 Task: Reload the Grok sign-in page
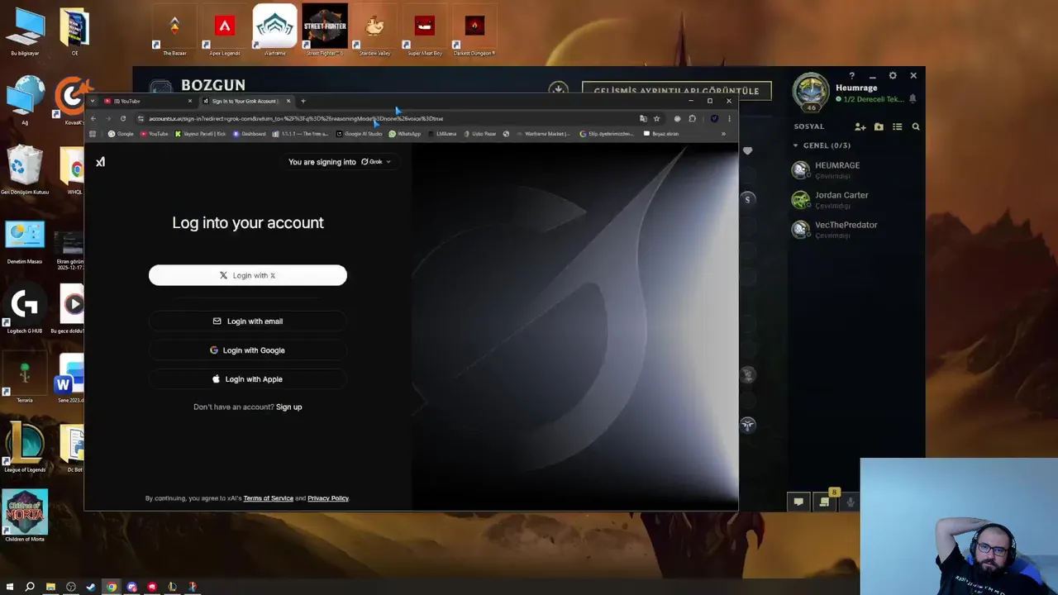pos(123,118)
